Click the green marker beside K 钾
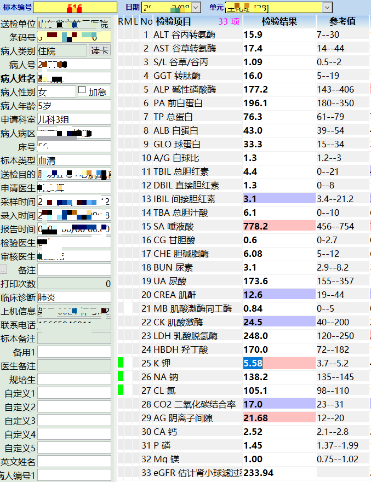The width and height of the screenshot is (371, 482). pos(121,363)
